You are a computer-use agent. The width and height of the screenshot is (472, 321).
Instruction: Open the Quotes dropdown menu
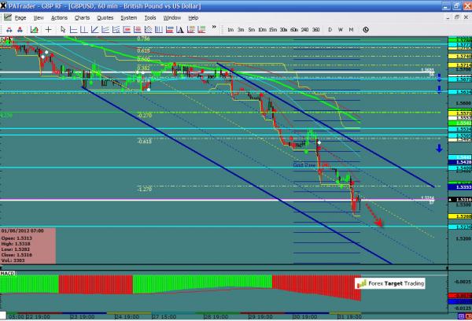pyautogui.click(x=105, y=17)
